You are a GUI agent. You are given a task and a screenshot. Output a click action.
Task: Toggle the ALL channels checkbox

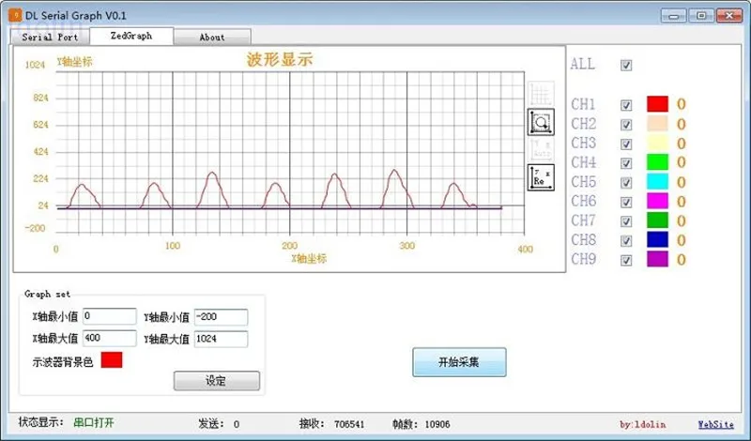626,65
